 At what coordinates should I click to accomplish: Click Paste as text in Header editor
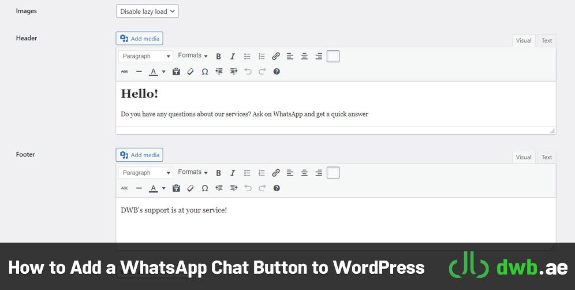(177, 72)
